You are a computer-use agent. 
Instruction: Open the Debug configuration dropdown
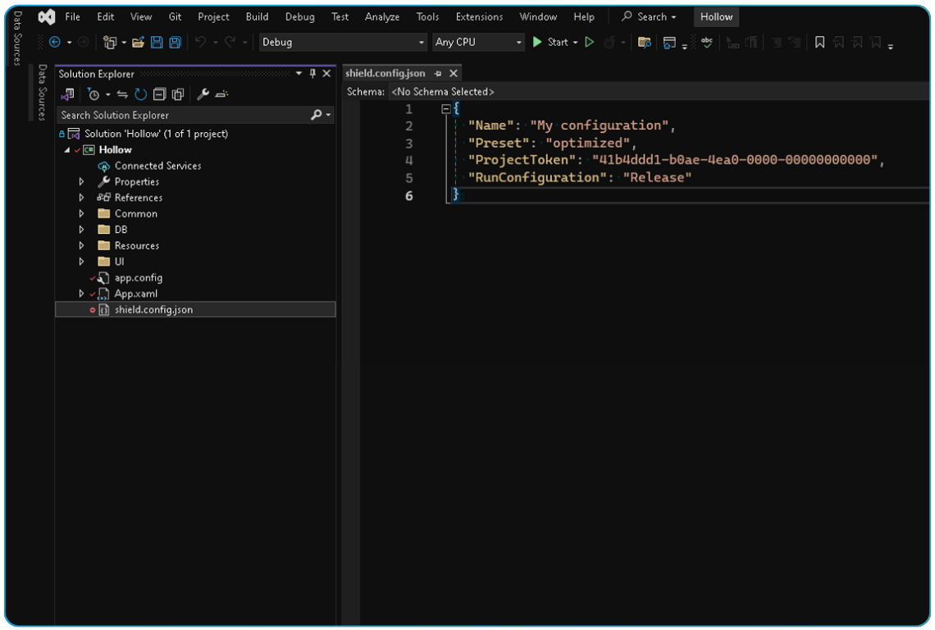coord(342,42)
